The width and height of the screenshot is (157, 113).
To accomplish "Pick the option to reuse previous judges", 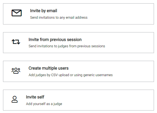I will [x=78, y=43].
